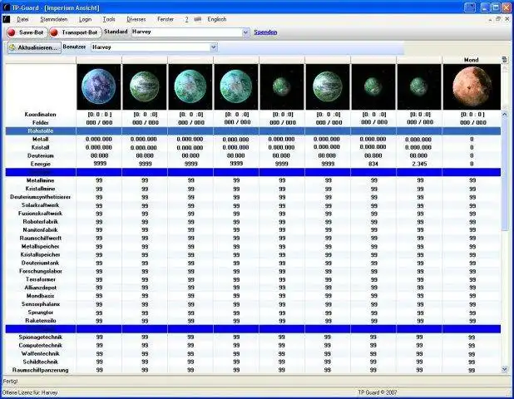Click the Koordinaten row label
Viewport: 514px width, 399px height.
pyautogui.click(x=40, y=115)
